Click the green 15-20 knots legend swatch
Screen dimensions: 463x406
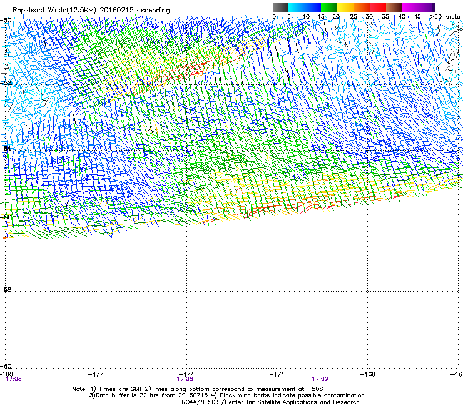point(329,7)
